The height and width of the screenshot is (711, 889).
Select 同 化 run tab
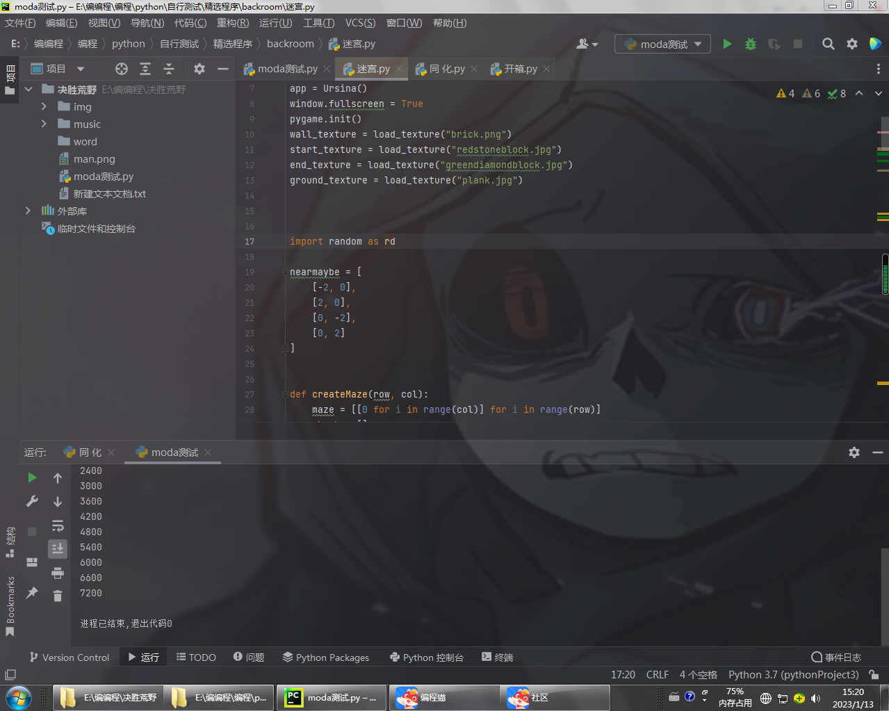(90, 452)
